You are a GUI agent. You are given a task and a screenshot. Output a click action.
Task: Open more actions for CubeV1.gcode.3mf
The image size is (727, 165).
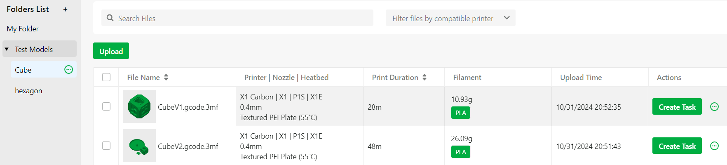coord(715,107)
